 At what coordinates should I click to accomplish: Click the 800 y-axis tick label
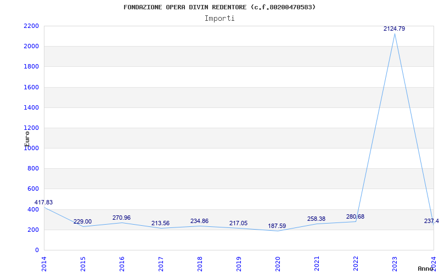pyautogui.click(x=33, y=169)
